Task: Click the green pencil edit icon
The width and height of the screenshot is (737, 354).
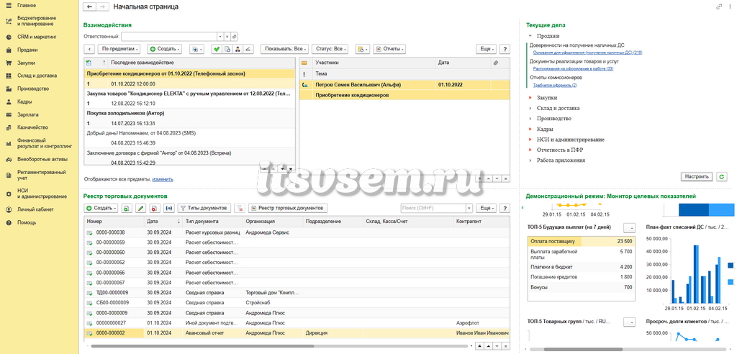Action: (x=140, y=208)
